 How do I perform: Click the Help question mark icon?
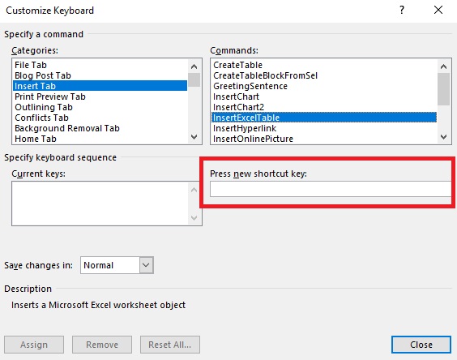click(x=402, y=11)
